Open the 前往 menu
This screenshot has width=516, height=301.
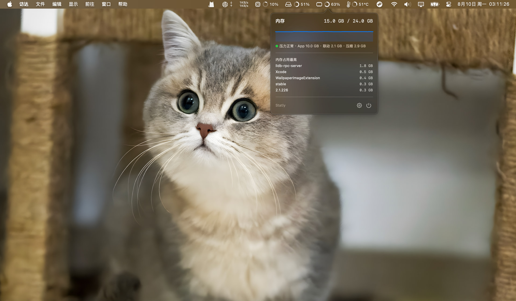coord(90,4)
